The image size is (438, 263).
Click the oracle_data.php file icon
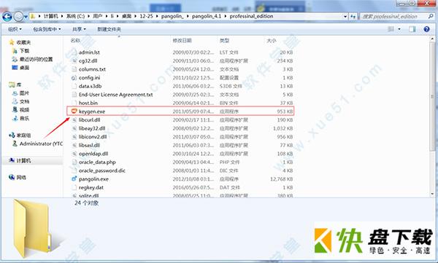click(x=74, y=162)
